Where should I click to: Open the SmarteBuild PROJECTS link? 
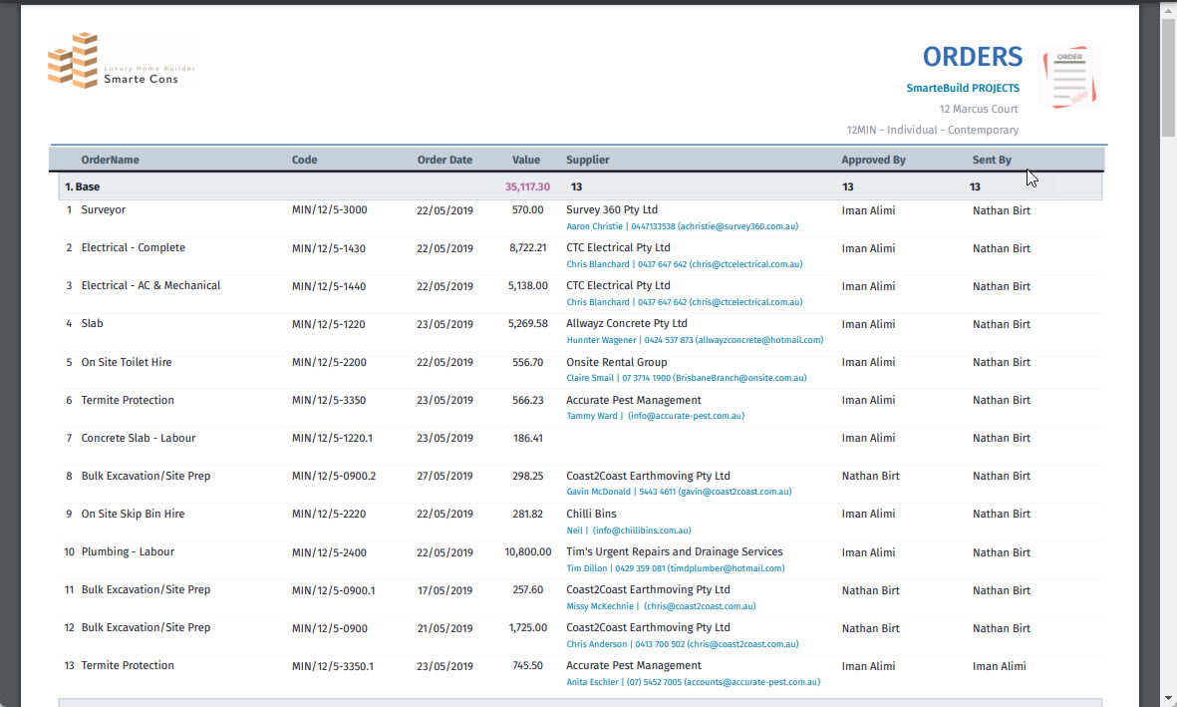point(963,88)
